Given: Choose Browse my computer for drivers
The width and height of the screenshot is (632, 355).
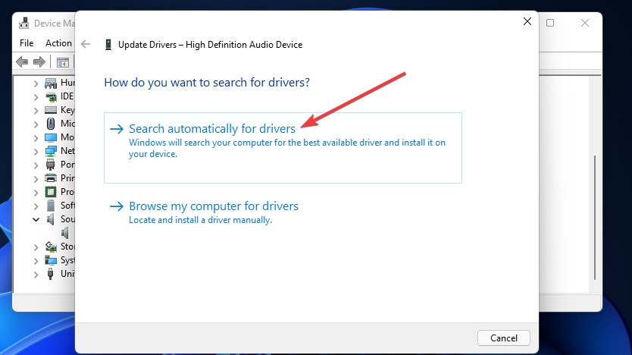Looking at the screenshot, I should point(214,206).
